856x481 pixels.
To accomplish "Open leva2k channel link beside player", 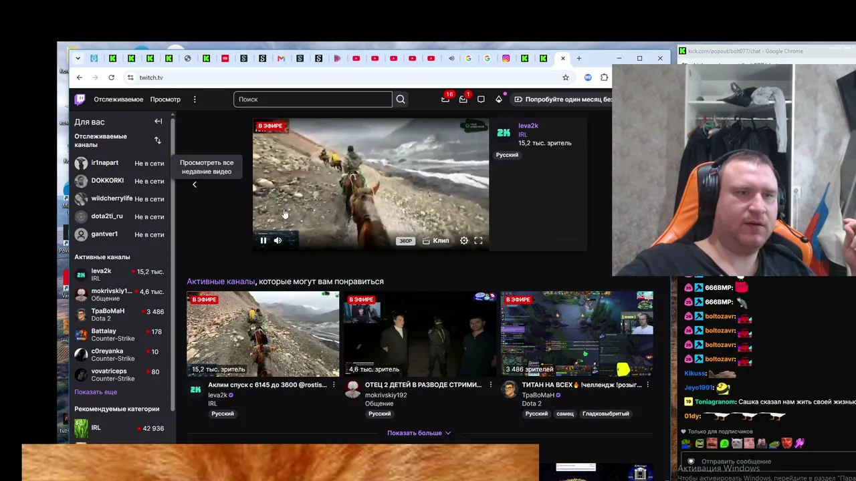I will point(528,126).
